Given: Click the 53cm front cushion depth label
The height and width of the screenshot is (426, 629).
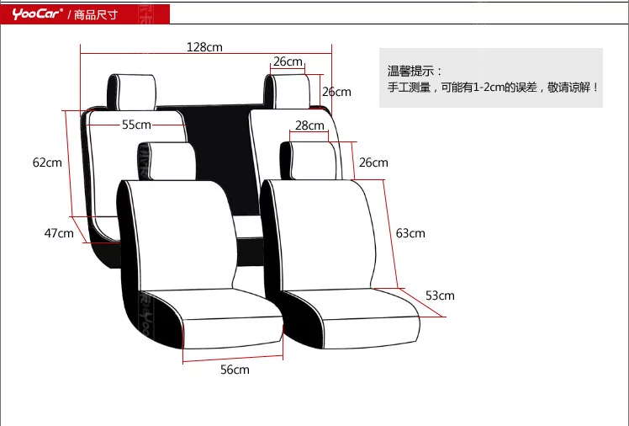Looking at the screenshot, I should click(x=440, y=296).
